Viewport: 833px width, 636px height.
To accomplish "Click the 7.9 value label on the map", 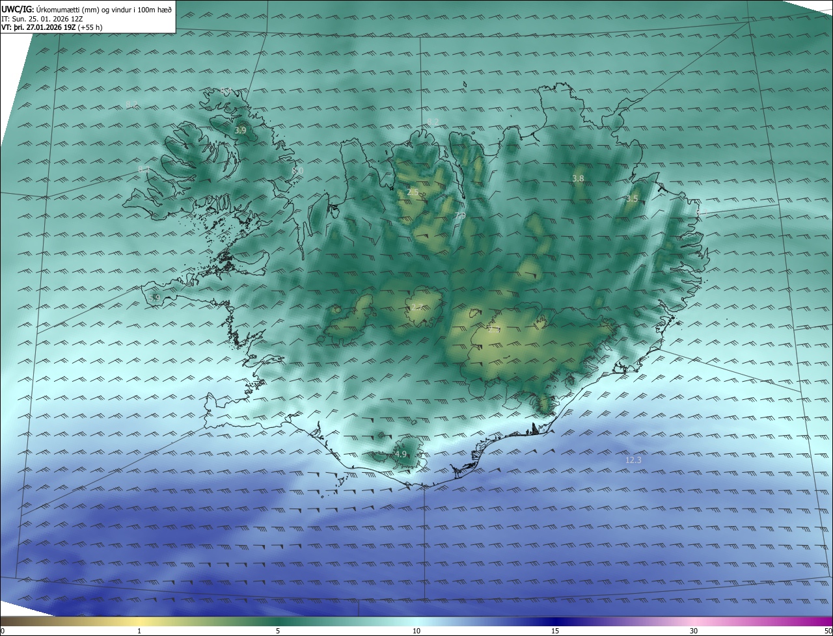I will pyautogui.click(x=459, y=215).
